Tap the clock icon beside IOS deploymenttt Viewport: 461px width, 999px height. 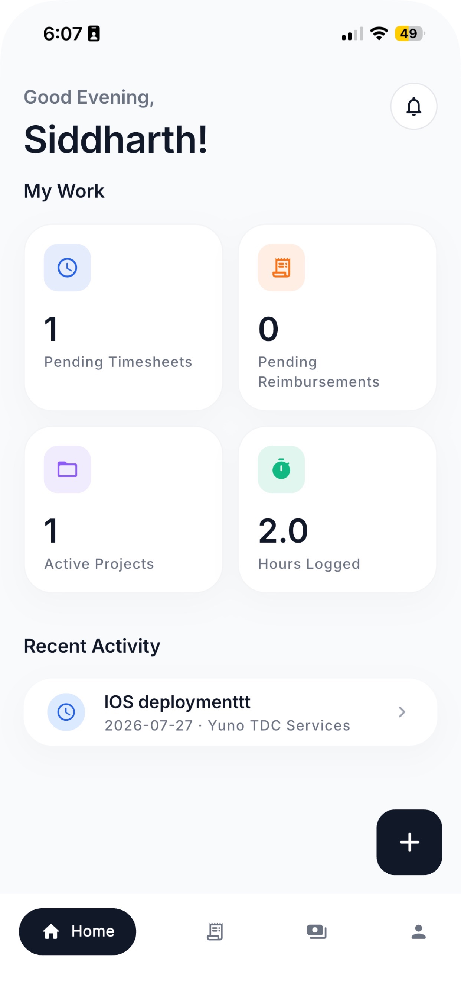click(66, 712)
